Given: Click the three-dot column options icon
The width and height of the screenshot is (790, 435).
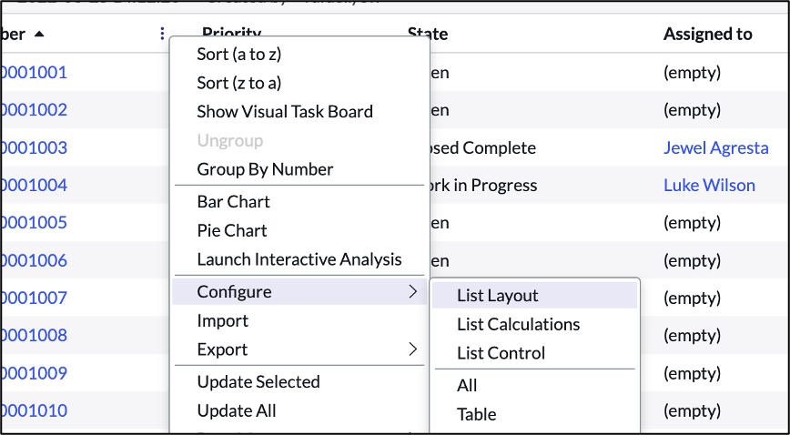Looking at the screenshot, I should click(162, 35).
